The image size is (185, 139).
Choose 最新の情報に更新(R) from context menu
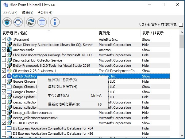[72, 104]
